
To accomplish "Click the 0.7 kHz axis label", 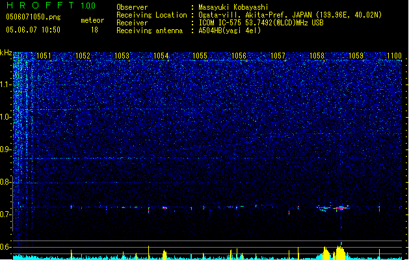I will pyautogui.click(x=6, y=214).
